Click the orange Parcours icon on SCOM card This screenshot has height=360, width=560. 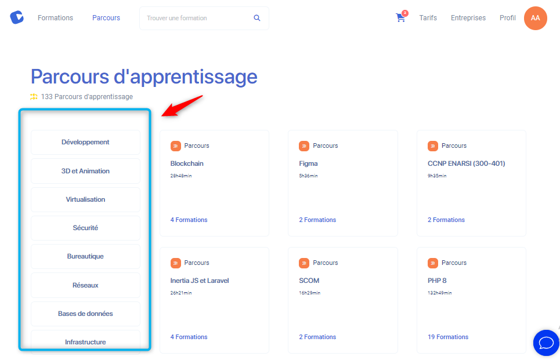pyautogui.click(x=304, y=263)
